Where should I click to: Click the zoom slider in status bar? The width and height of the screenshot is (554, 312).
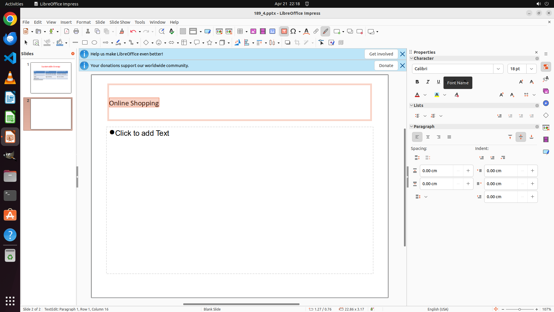point(520,309)
